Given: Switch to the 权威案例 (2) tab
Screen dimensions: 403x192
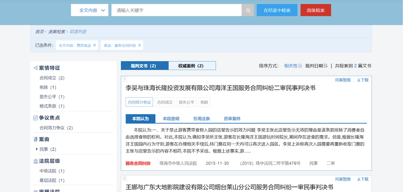Looking at the screenshot, I should [192, 65].
